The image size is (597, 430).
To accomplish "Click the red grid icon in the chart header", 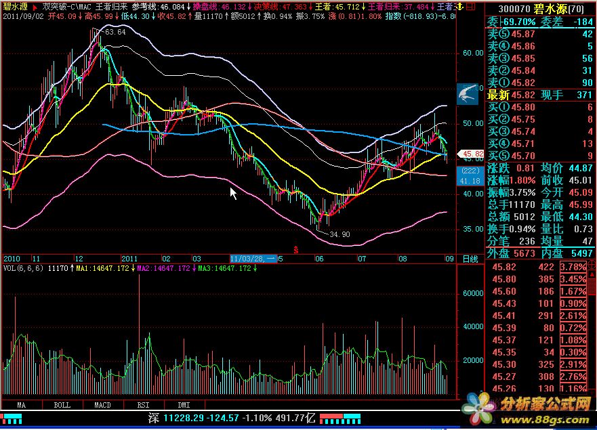I will (470, 7).
